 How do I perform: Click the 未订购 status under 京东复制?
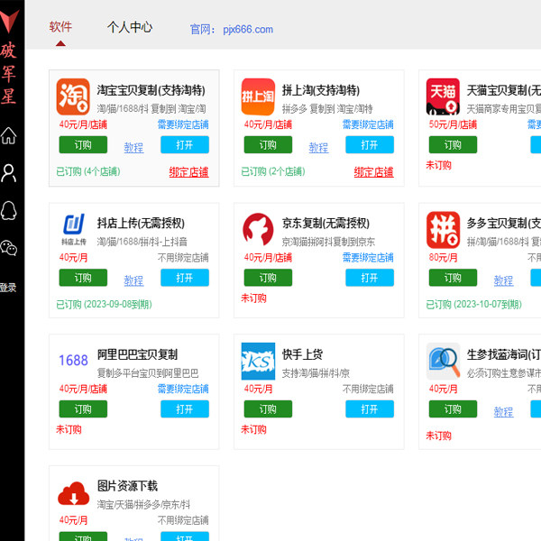(253, 298)
